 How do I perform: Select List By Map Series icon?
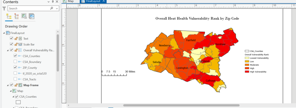tap(32, 16)
